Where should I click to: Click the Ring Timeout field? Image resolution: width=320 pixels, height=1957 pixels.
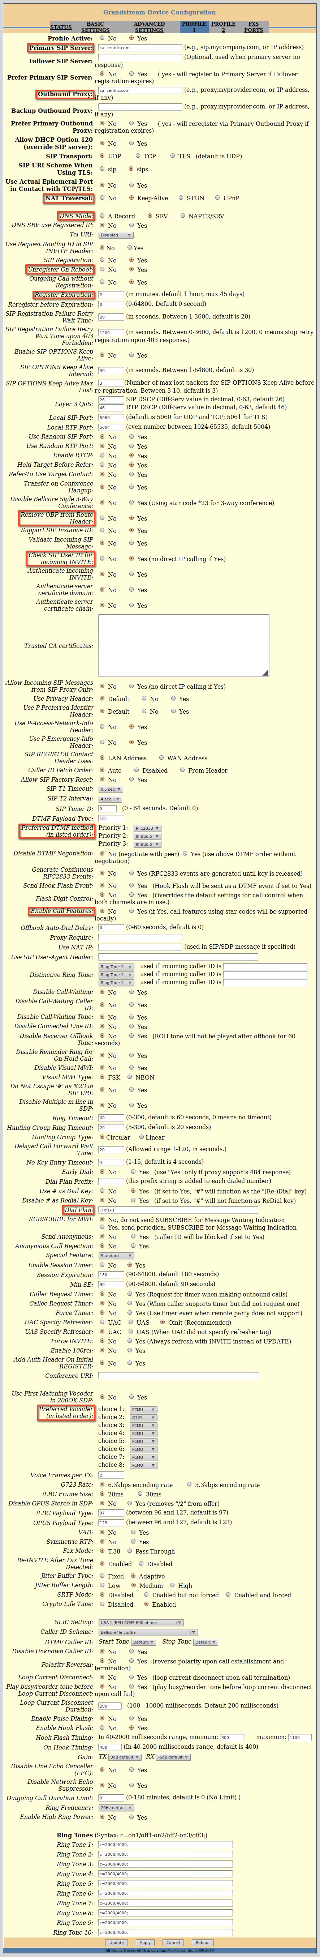click(112, 1118)
